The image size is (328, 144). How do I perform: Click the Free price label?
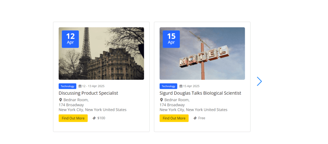[x=202, y=118]
